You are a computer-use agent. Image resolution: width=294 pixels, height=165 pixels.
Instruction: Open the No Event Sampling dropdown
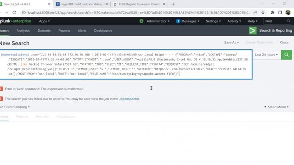point(15,107)
